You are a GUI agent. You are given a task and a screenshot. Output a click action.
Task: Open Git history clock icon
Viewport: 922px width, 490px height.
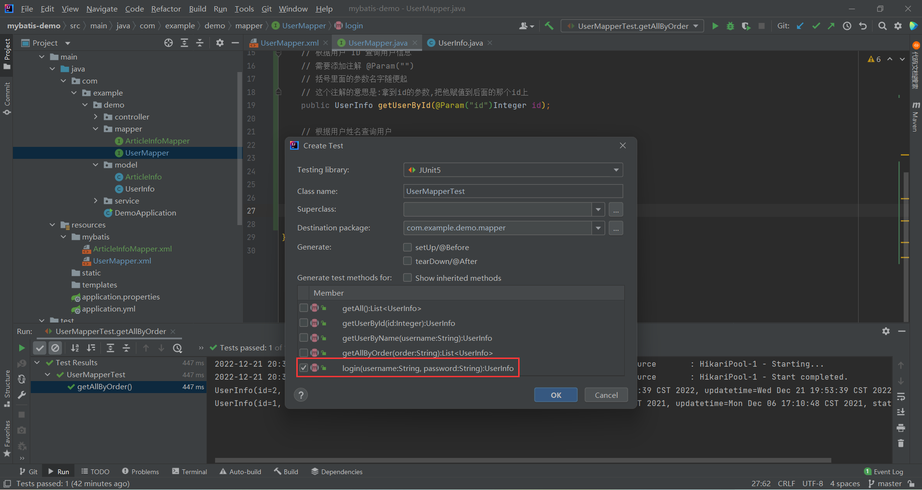(x=847, y=26)
